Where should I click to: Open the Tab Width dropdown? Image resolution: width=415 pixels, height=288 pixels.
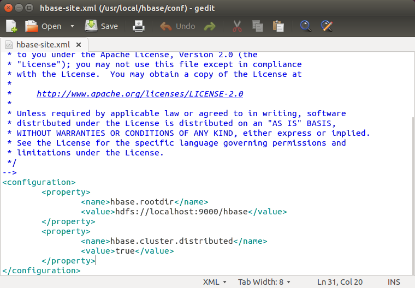pyautogui.click(x=264, y=282)
